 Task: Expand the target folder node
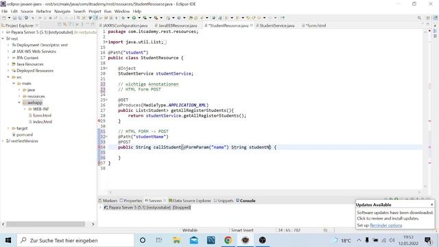point(8,128)
